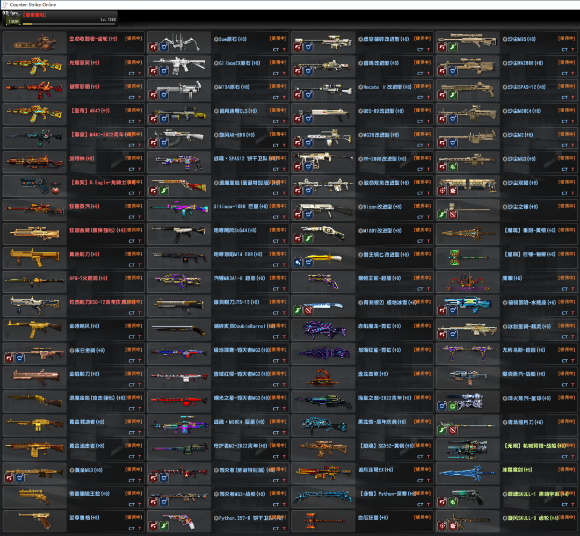
Task: Click red gun badge on 虚空破碎改进型 thumbnail
Action: (x=298, y=47)
